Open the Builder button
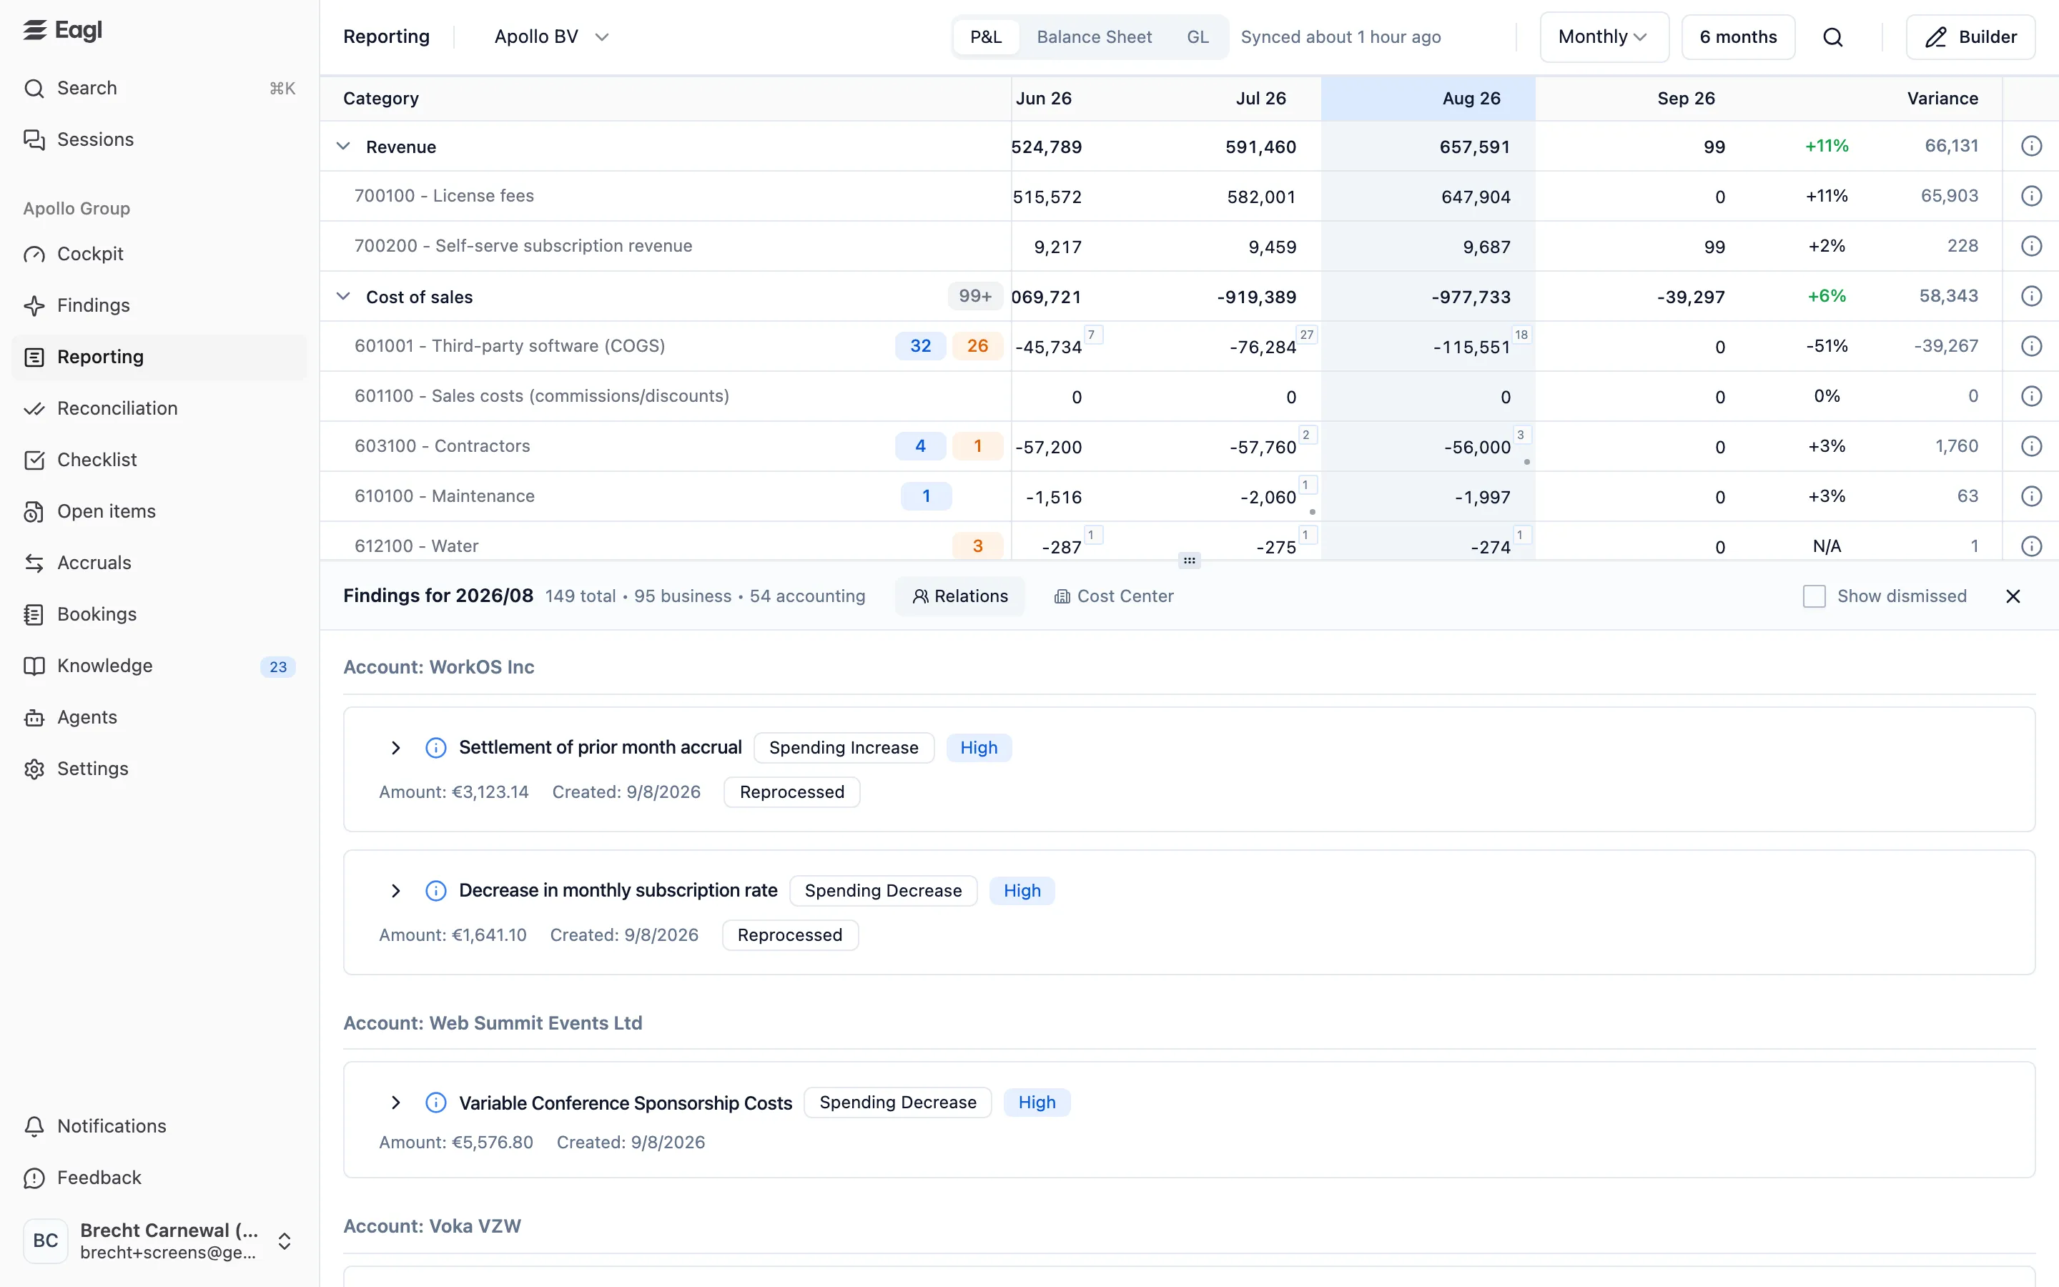The width and height of the screenshot is (2059, 1287). coord(1970,37)
